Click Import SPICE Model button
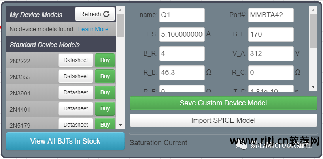This screenshot has width=323, height=159. (223, 120)
